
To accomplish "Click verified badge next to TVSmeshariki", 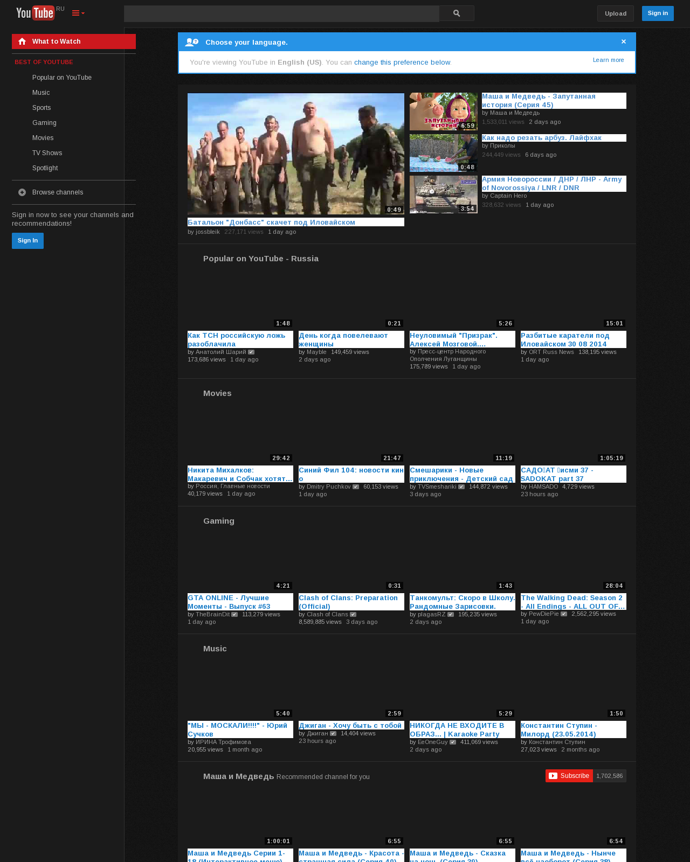I will point(461,487).
